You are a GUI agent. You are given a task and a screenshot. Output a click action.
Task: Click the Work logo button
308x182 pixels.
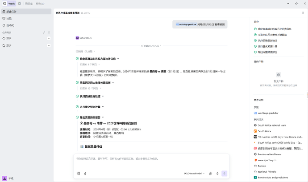point(9,4)
